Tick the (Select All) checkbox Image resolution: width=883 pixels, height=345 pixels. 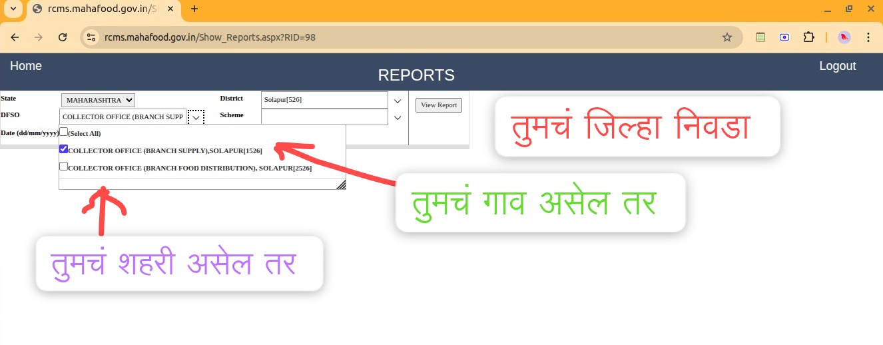coord(64,132)
